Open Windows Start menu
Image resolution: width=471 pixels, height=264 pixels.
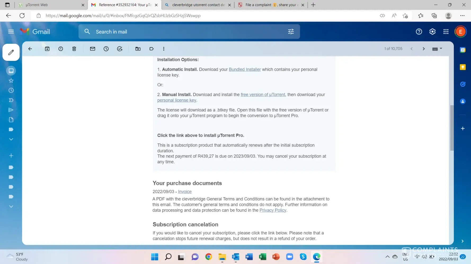click(154, 257)
